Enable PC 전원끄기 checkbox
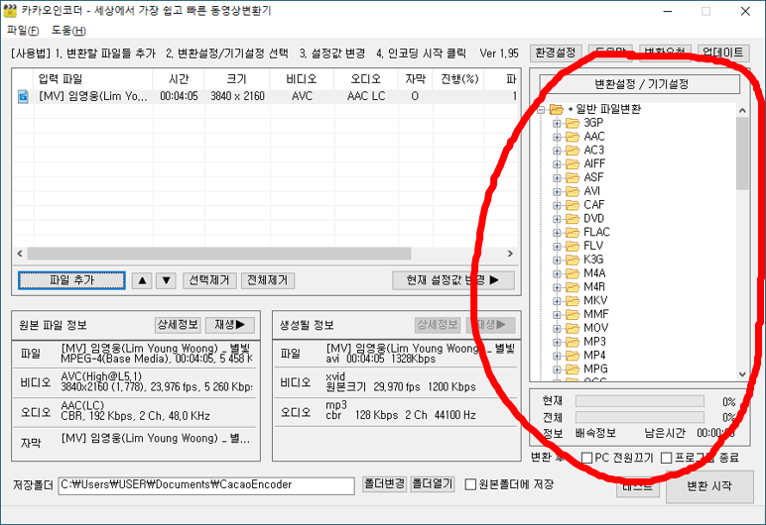766x525 pixels. (586, 459)
